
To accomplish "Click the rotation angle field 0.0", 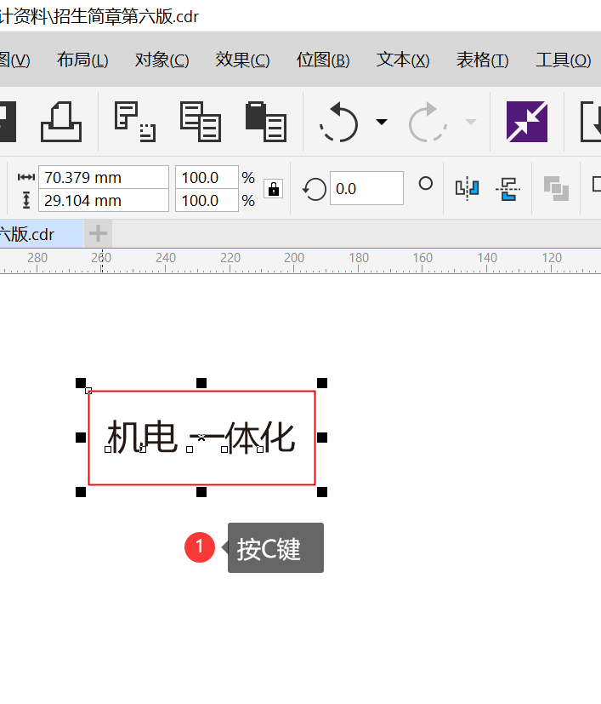I will (x=366, y=189).
